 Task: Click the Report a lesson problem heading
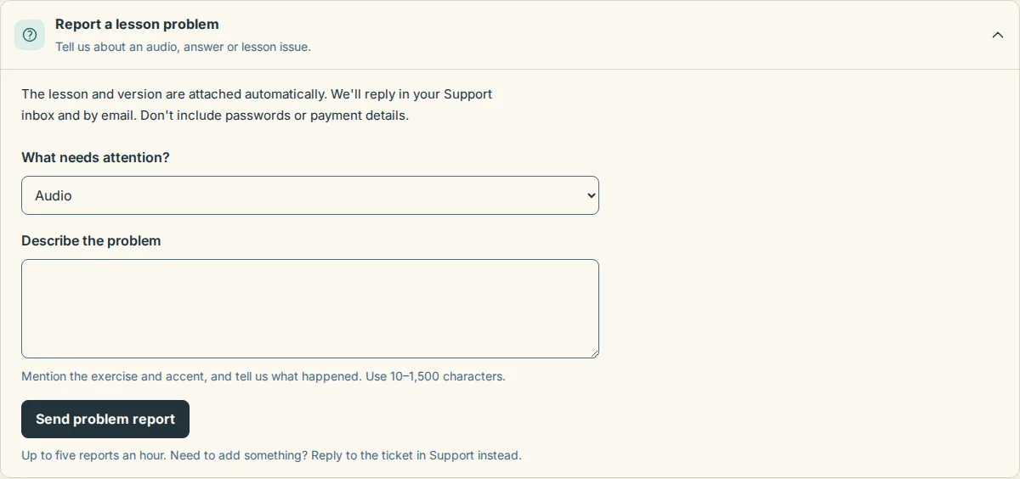137,24
